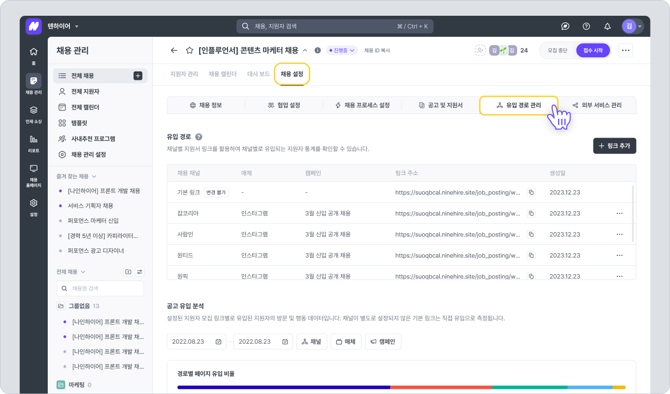Open the help question mark in top bar
This screenshot has width=670, height=394.
click(586, 26)
